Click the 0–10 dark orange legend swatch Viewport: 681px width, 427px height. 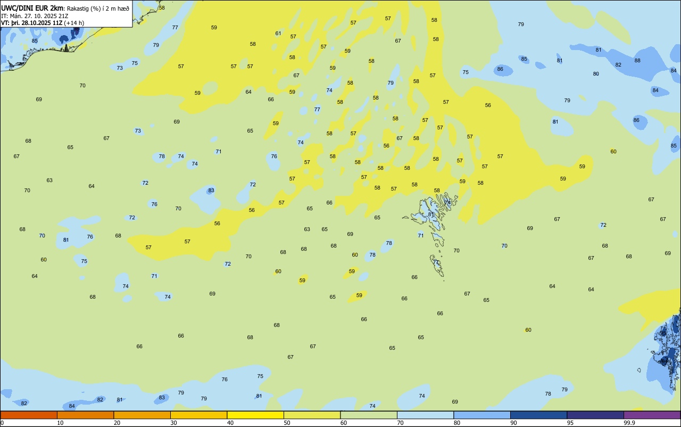(x=29, y=415)
